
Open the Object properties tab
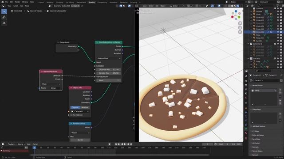pos(246,108)
